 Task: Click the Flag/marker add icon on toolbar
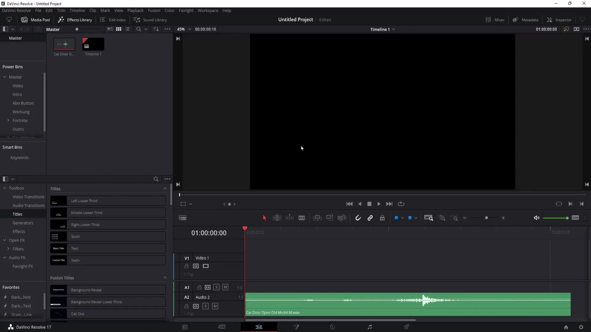click(396, 218)
